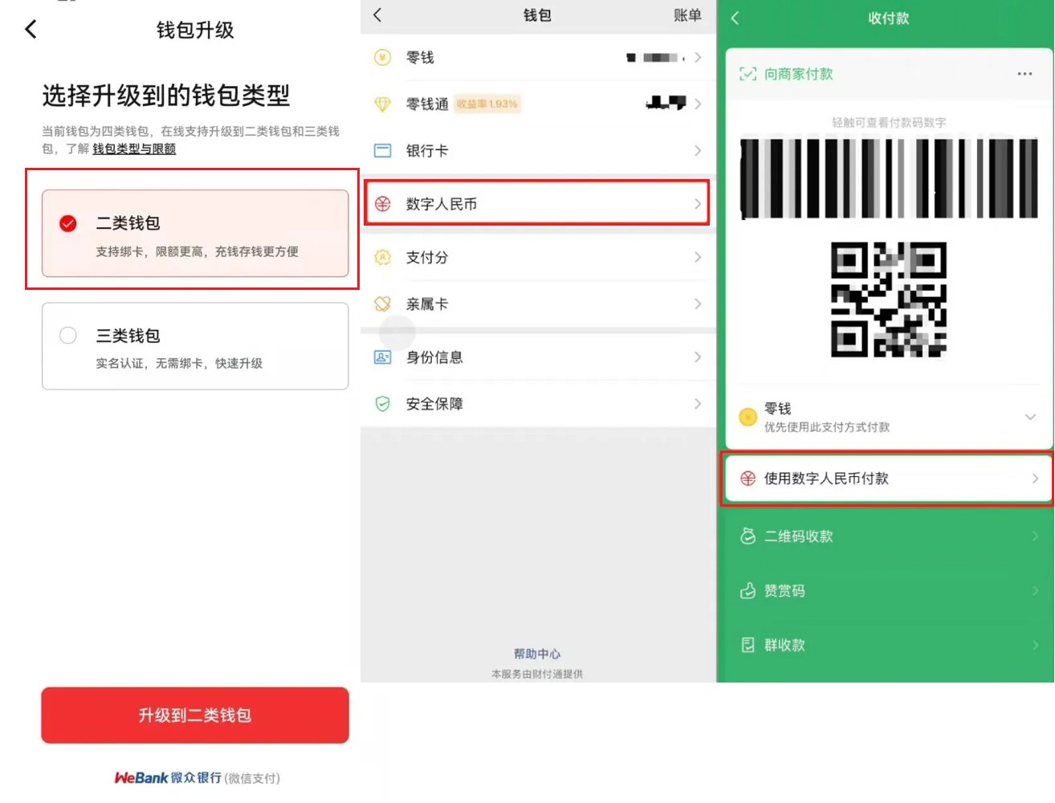
Task: Tap the 优先使用此支付方式付款 text
Action: coord(827,427)
